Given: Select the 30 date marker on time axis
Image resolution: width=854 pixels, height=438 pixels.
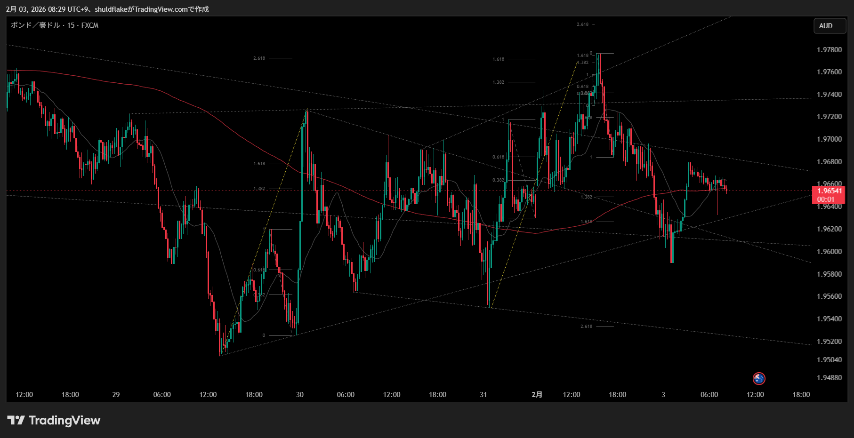Looking at the screenshot, I should [299, 395].
